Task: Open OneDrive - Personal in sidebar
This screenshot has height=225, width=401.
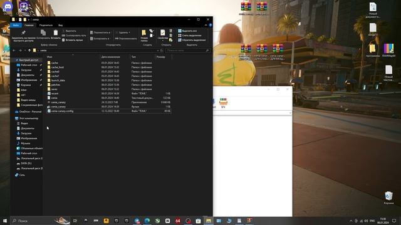Action: pos(28,112)
